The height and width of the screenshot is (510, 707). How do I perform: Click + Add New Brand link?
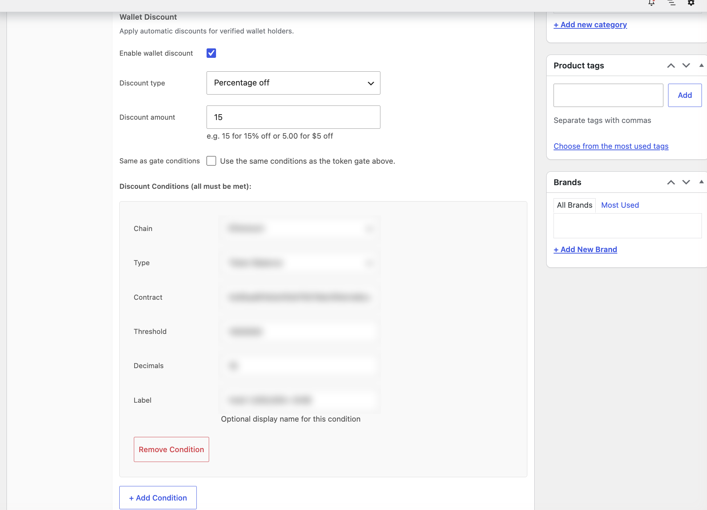click(585, 250)
